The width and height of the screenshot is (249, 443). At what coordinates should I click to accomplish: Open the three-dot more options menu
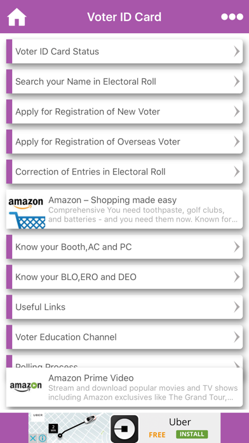[x=232, y=17]
